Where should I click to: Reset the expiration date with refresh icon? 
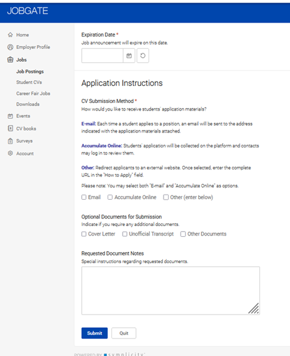click(143, 56)
